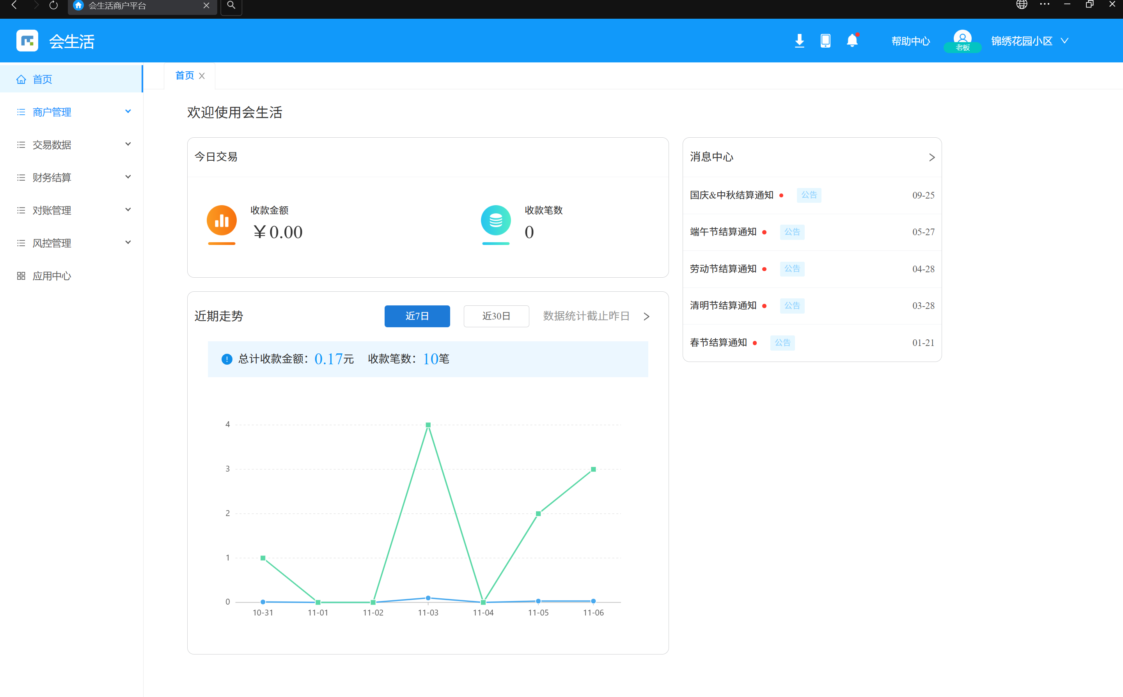The height and width of the screenshot is (697, 1123).
Task: Expand the 对账管理 sidebar menu
Action: pyautogui.click(x=72, y=210)
